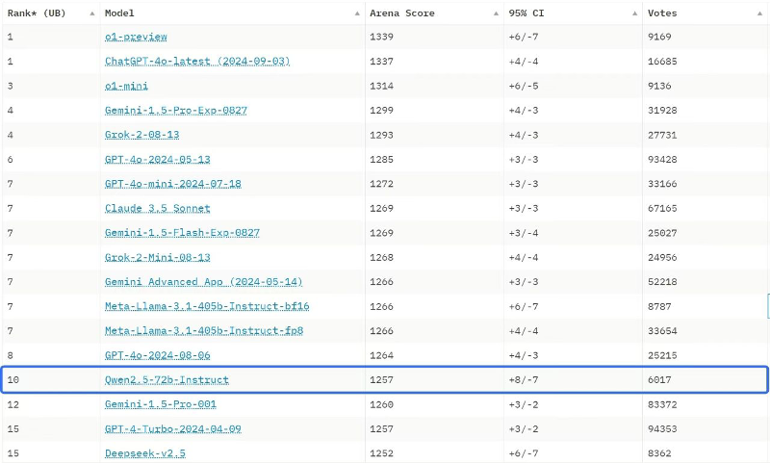Open the Qwen2.5-72b-Instruct link

pyautogui.click(x=167, y=380)
